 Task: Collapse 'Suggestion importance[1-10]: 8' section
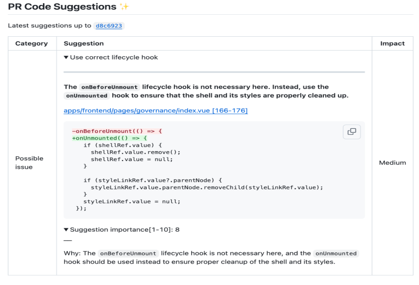(122, 230)
